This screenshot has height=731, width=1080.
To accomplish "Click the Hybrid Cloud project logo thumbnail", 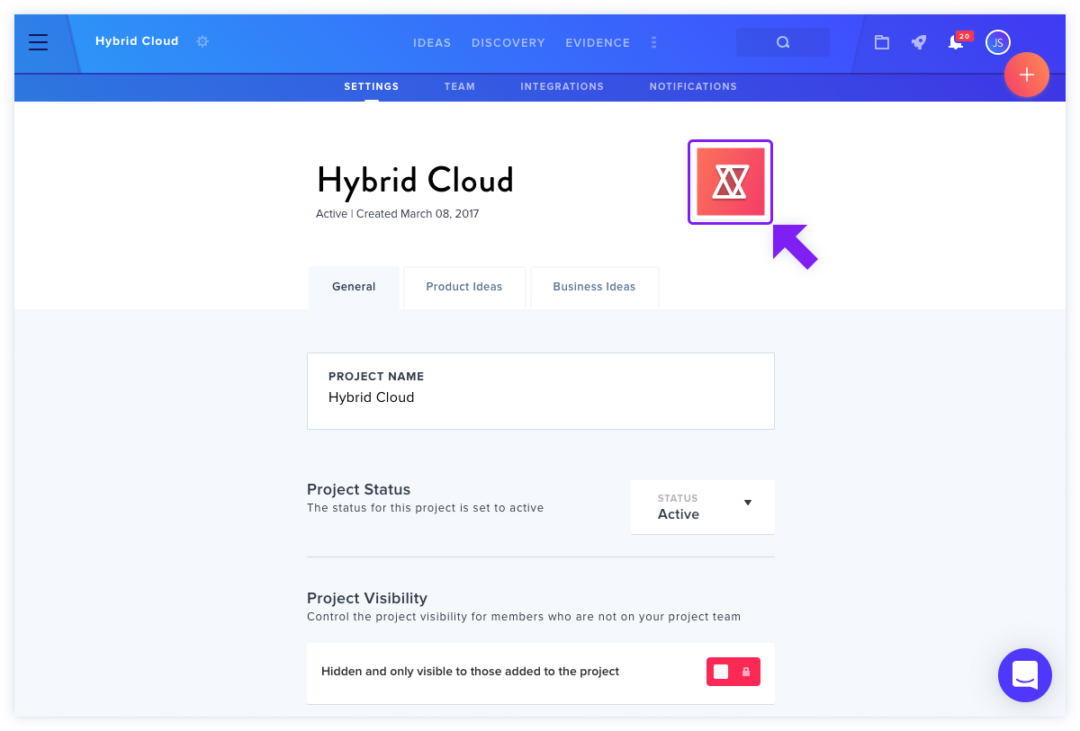I will click(730, 182).
